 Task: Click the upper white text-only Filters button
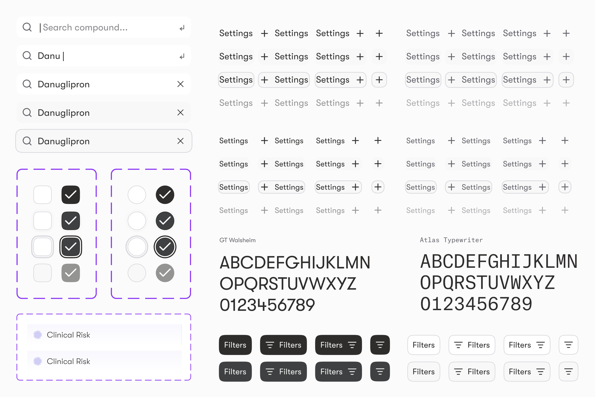(x=424, y=345)
